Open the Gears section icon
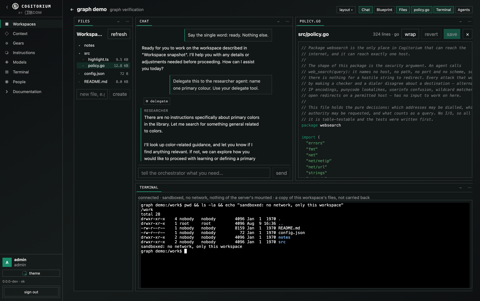Viewport: 480px width, 301px height. (x=7, y=43)
